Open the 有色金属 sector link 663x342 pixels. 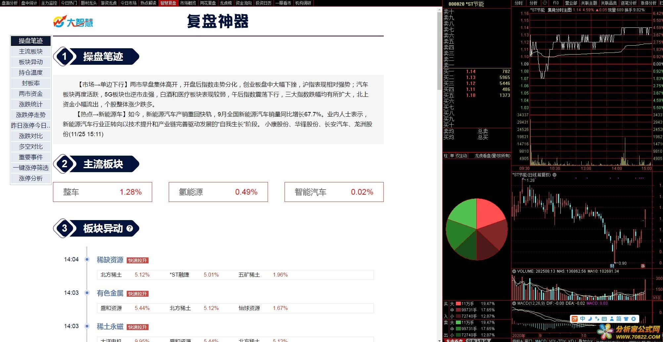(x=110, y=293)
